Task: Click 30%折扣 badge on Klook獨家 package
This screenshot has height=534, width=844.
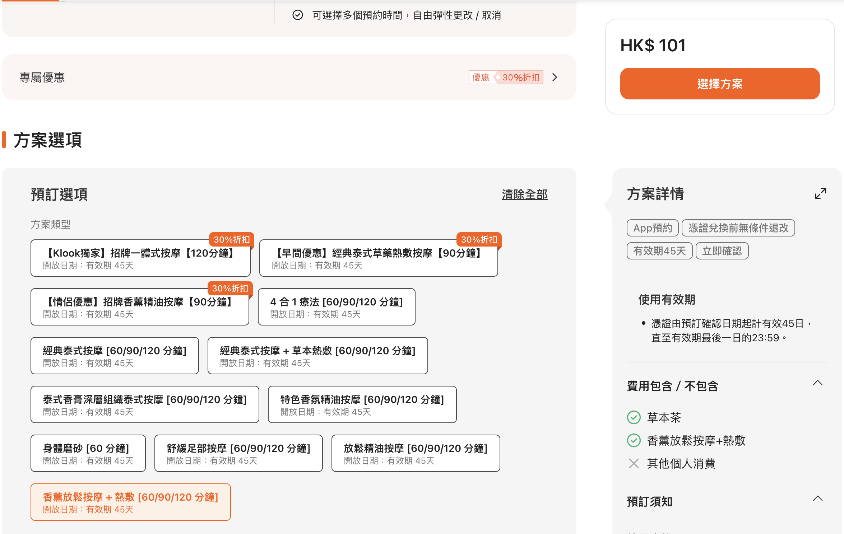Action: click(x=232, y=240)
